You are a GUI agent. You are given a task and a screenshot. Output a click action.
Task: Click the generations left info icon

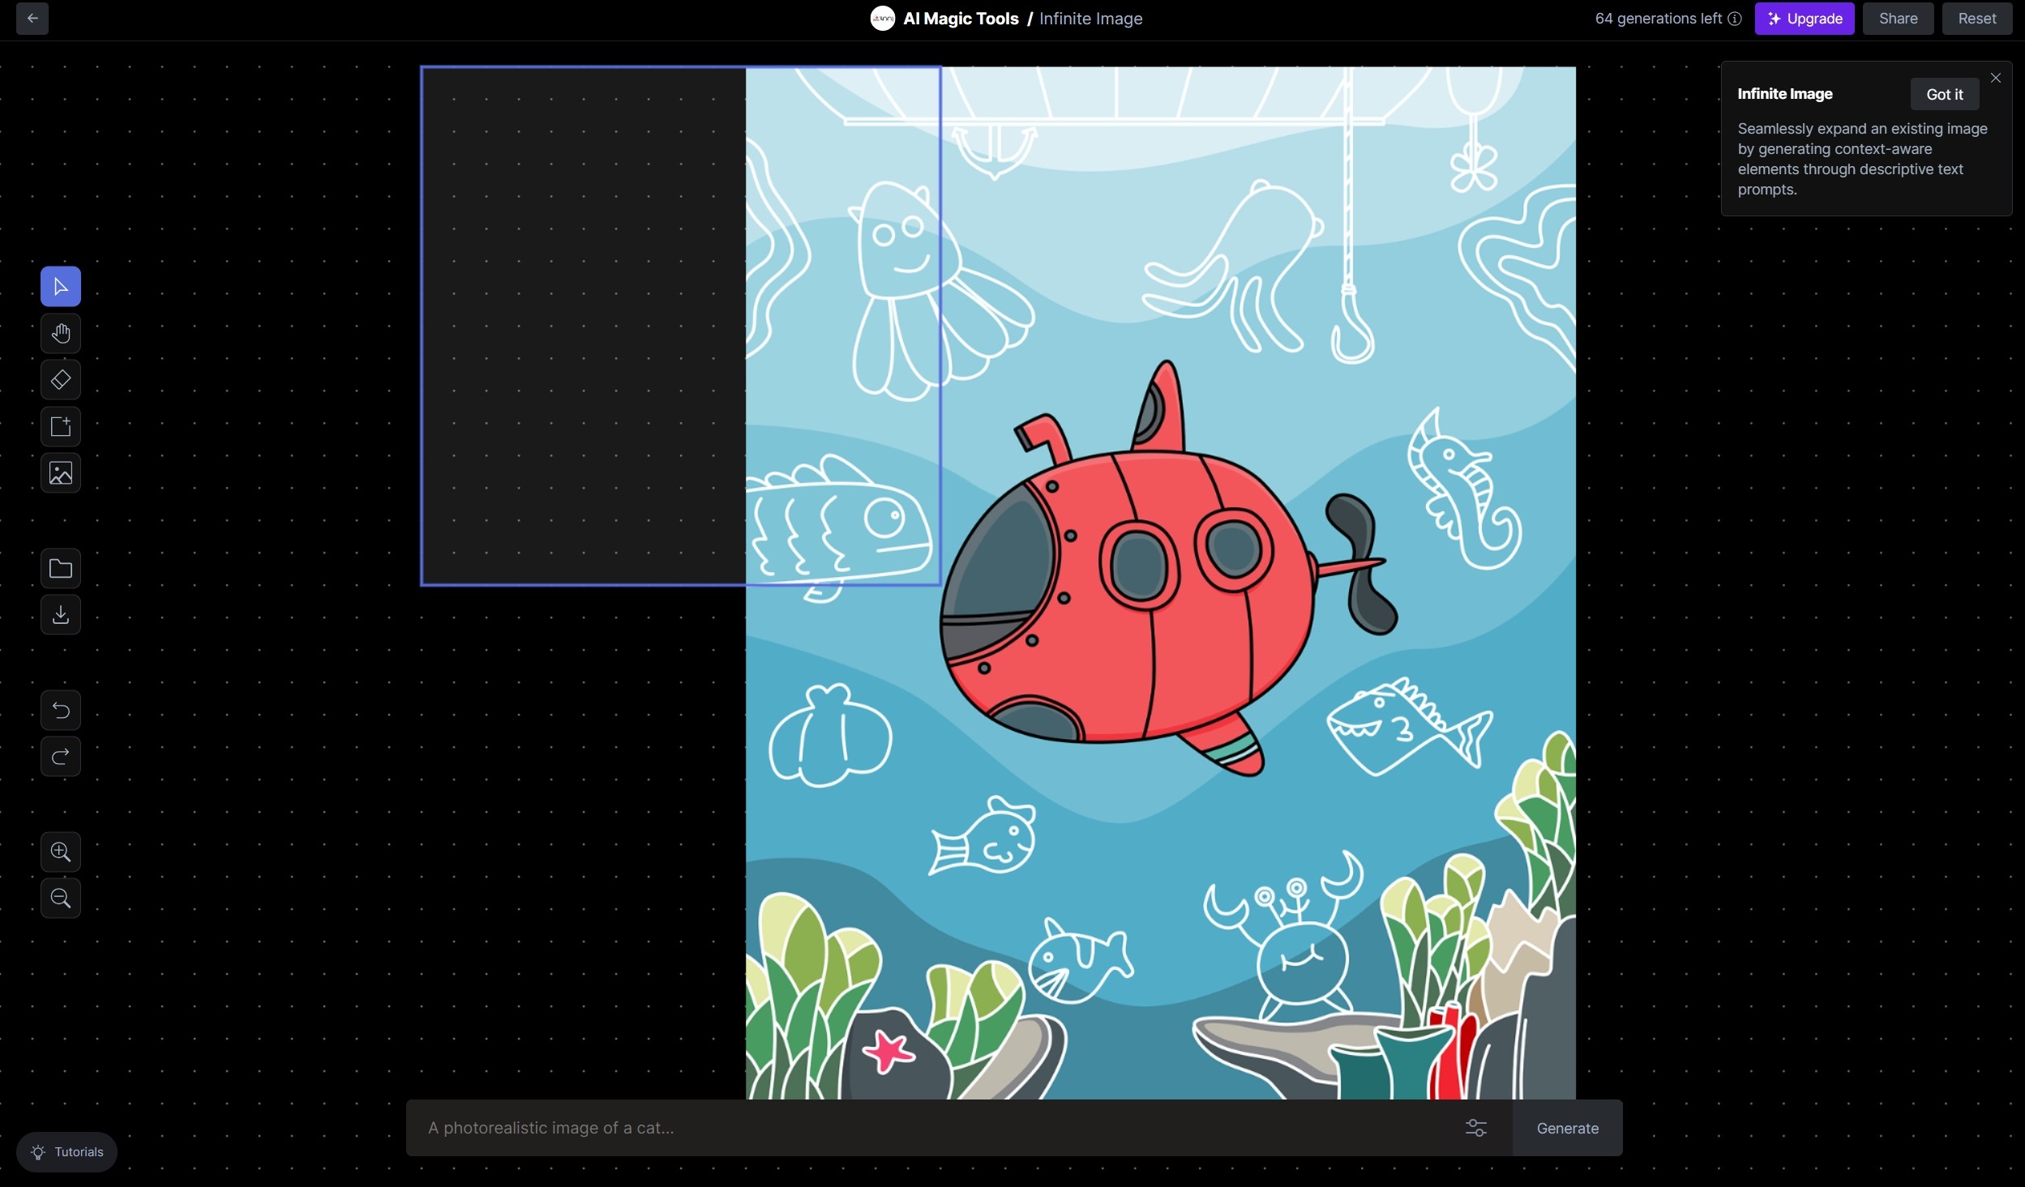pos(1735,19)
